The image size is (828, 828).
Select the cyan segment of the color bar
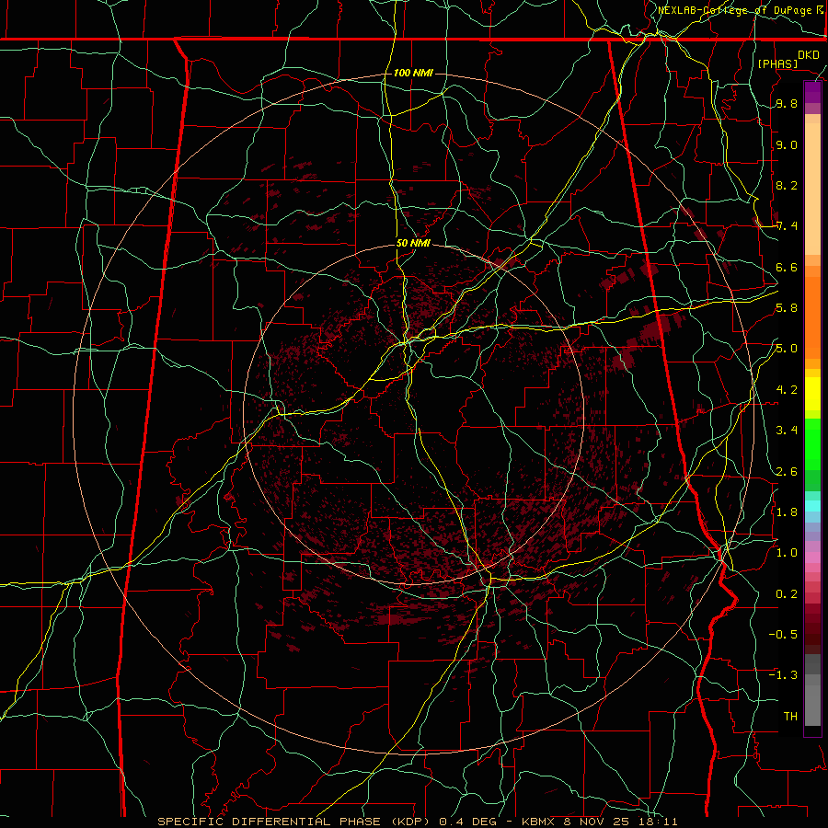[x=812, y=506]
